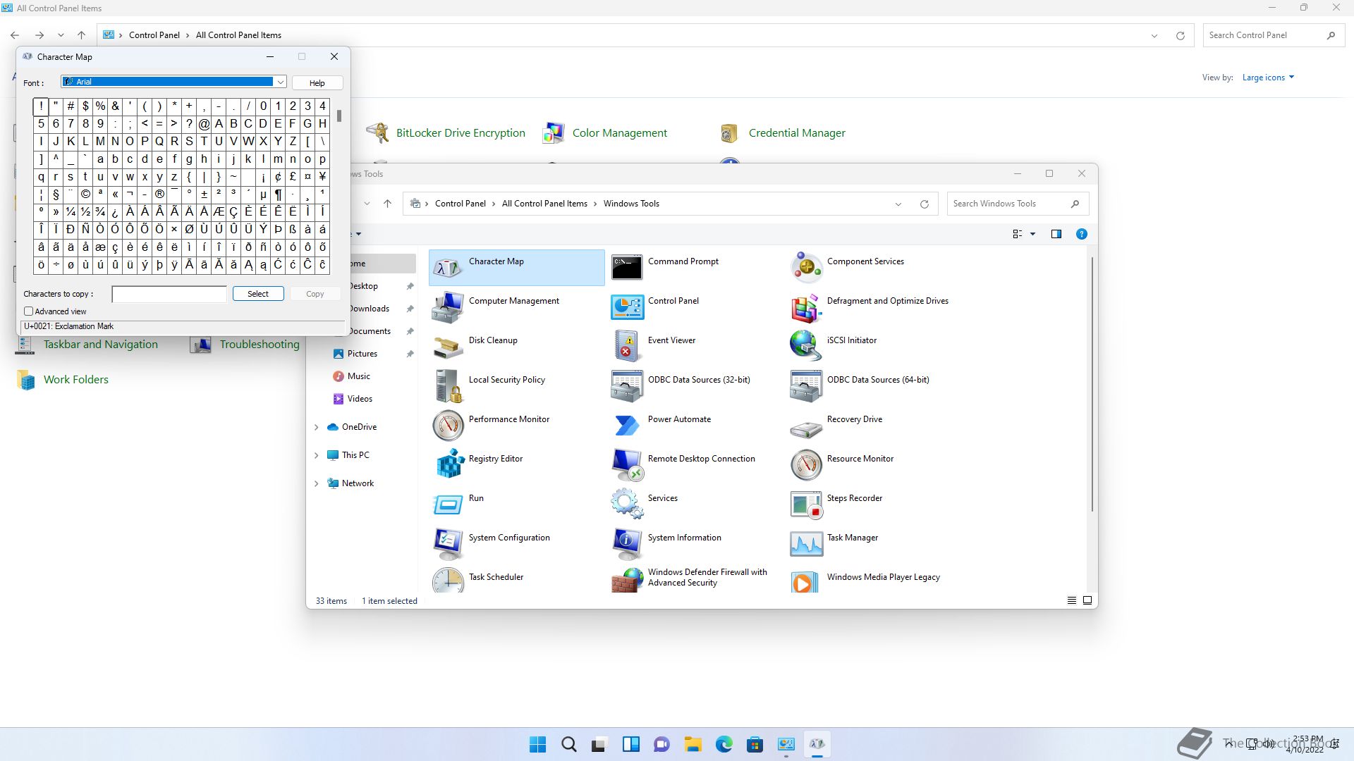
Task: Open Computer Management icon
Action: click(x=448, y=307)
